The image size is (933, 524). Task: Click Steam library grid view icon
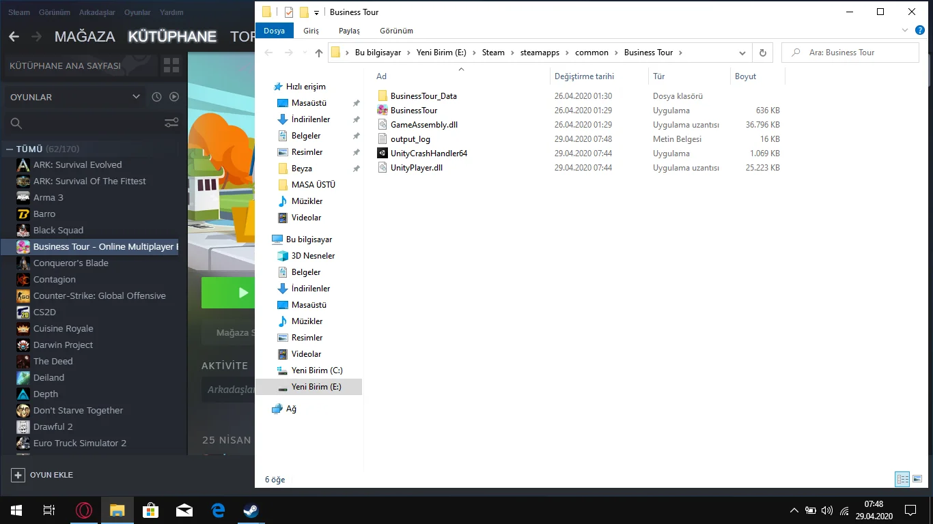click(x=171, y=66)
